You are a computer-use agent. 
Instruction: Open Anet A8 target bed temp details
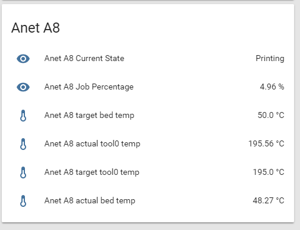coord(89,116)
